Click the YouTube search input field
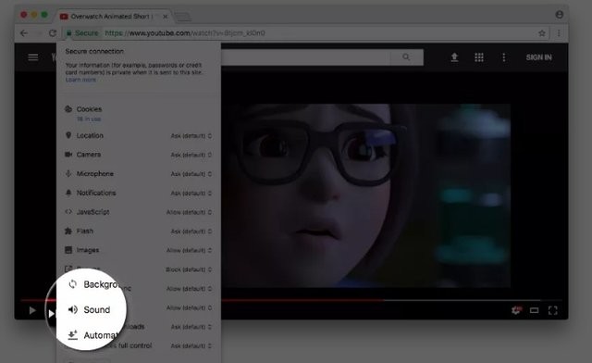The height and width of the screenshot is (363, 592). click(306, 57)
